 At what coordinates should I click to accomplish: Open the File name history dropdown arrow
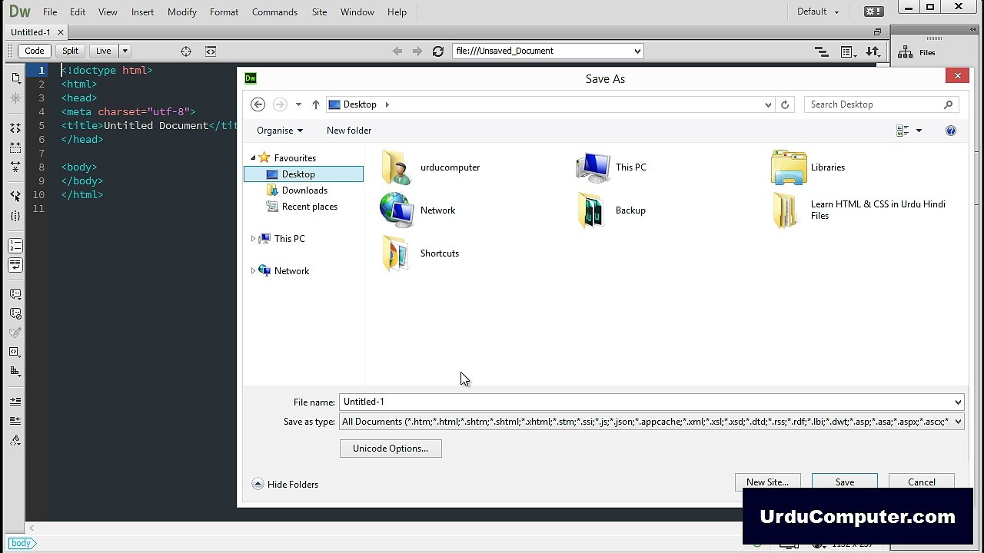(958, 402)
